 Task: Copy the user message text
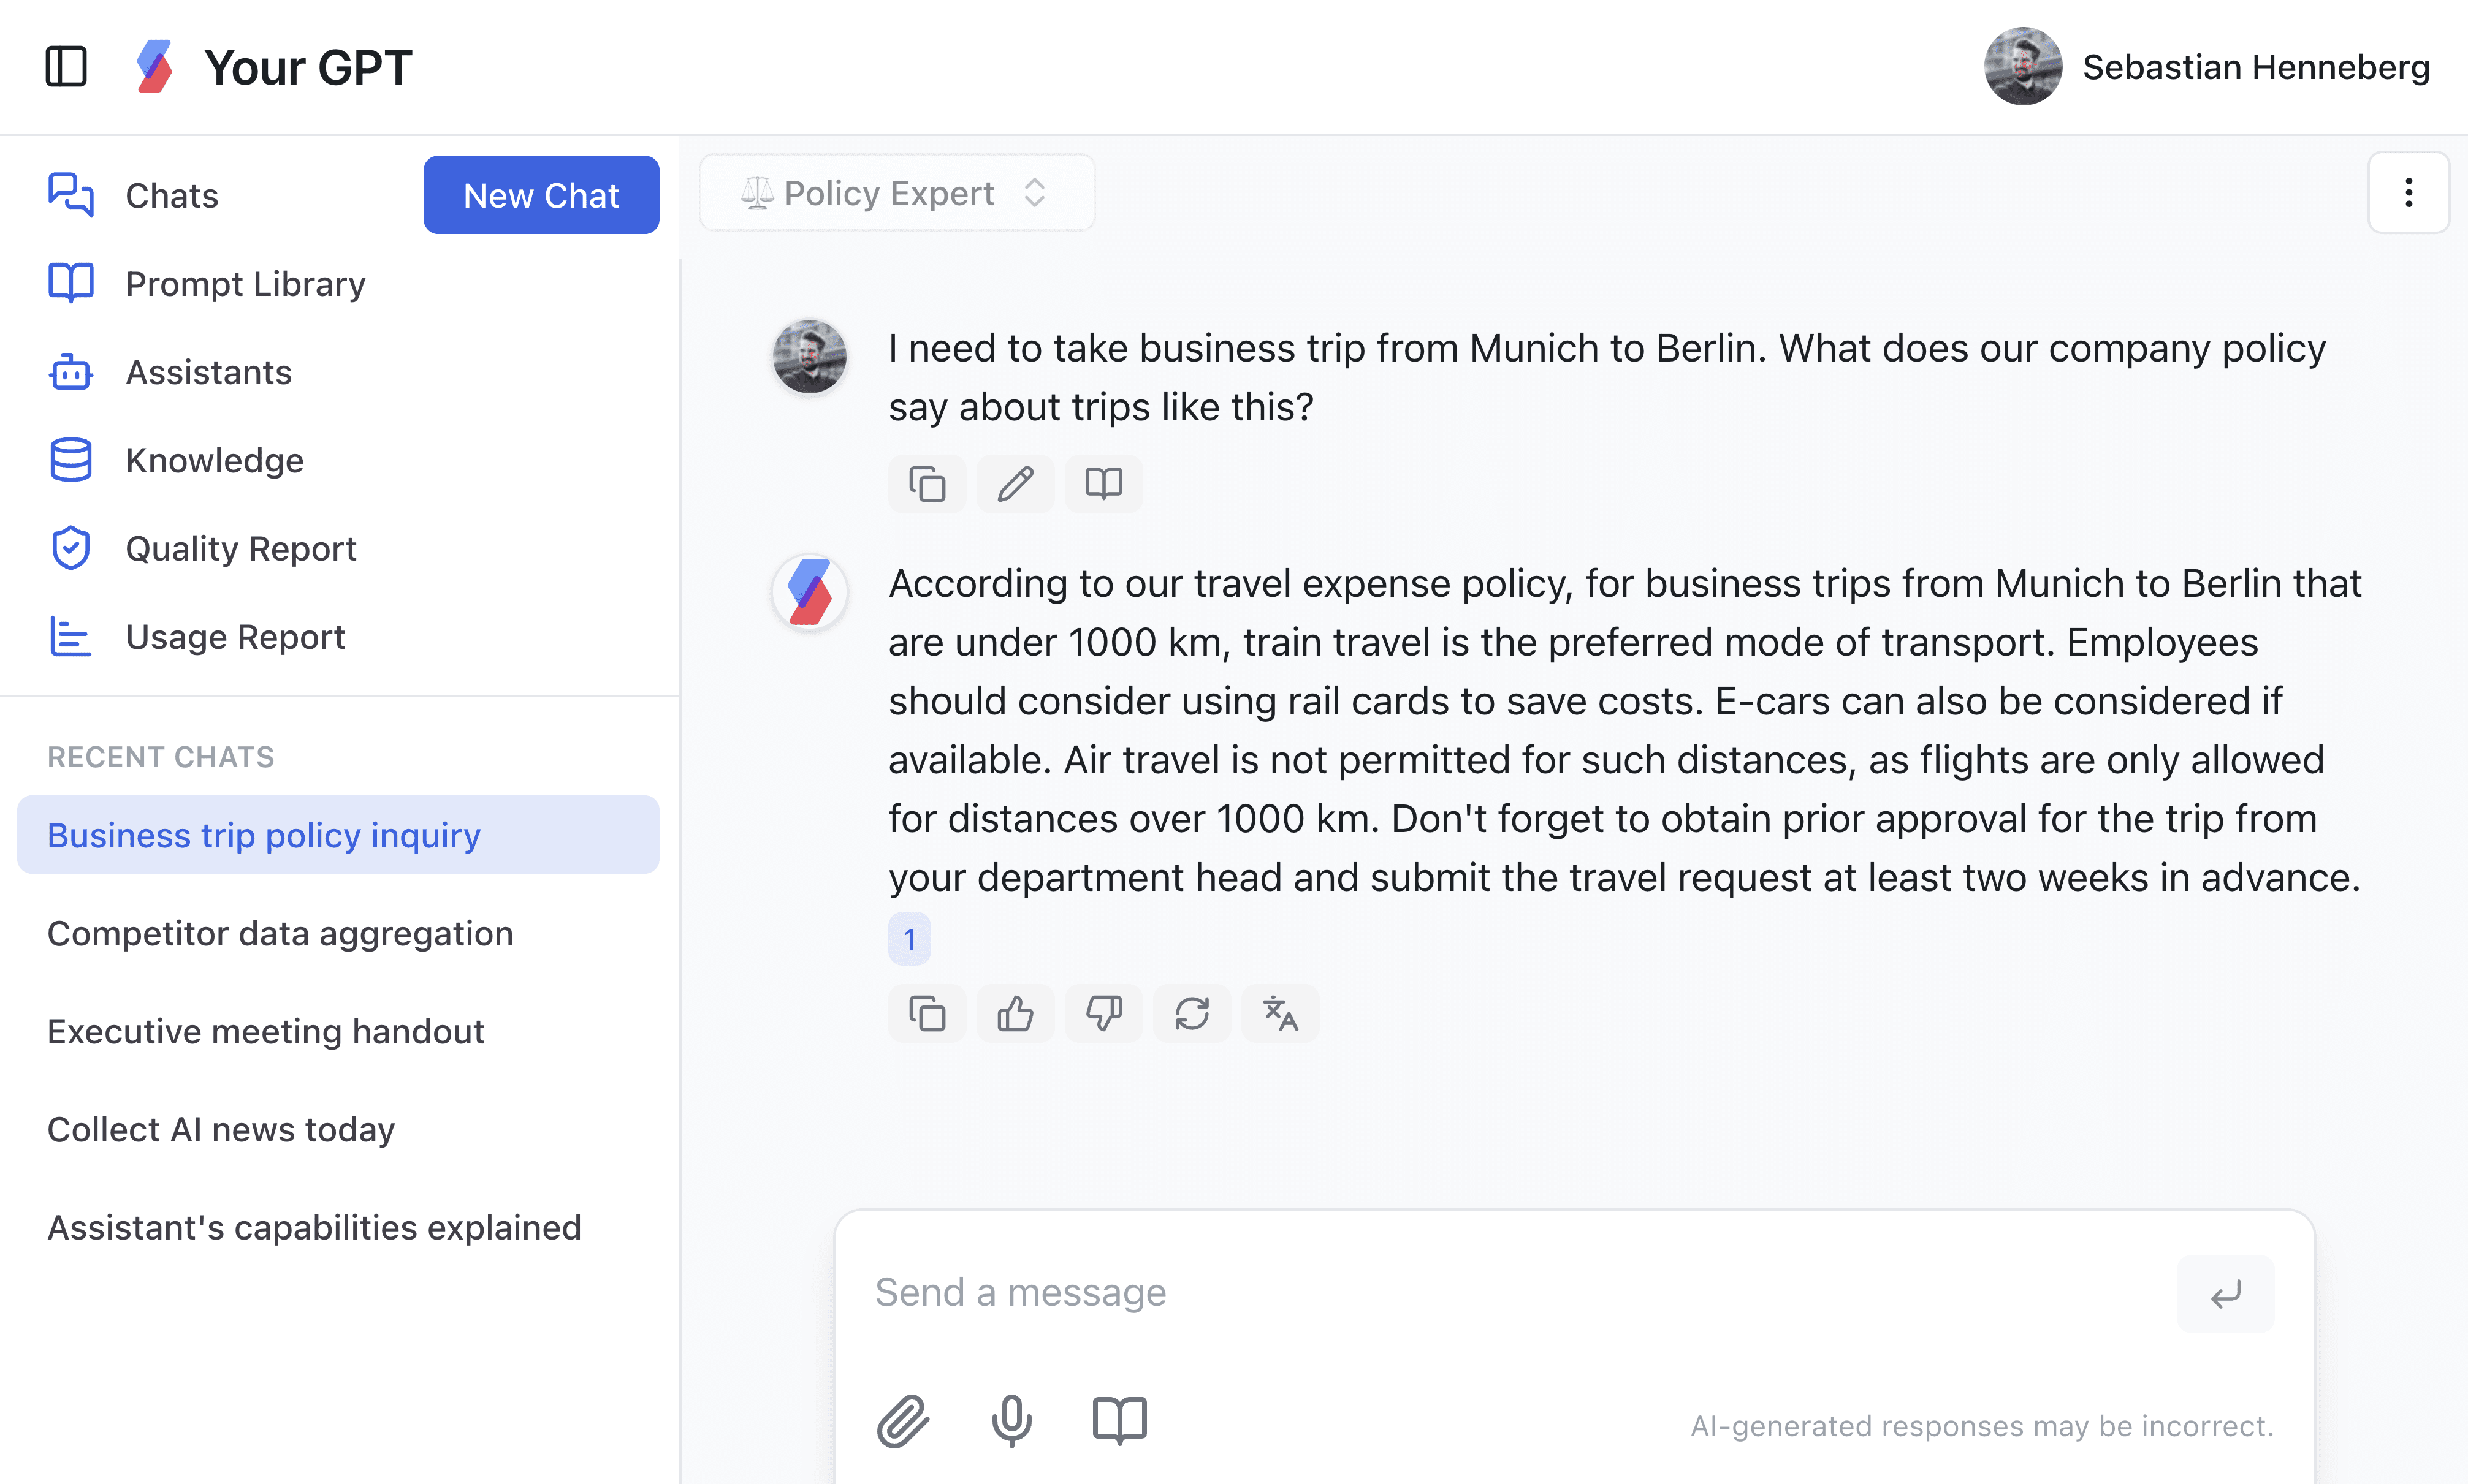point(927,484)
